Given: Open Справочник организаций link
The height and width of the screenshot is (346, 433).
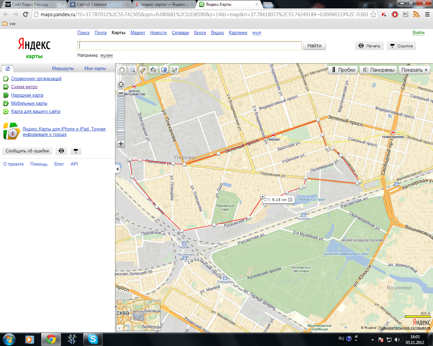Looking at the screenshot, I should (36, 79).
